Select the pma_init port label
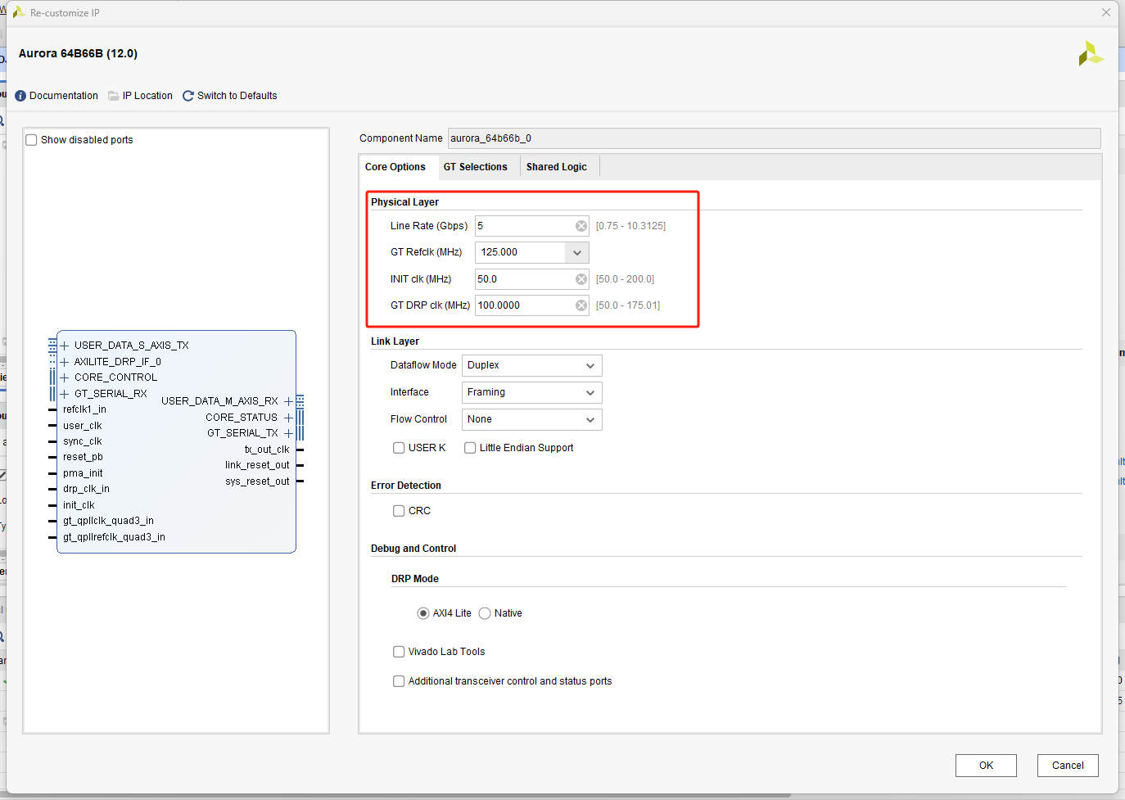 (x=83, y=473)
